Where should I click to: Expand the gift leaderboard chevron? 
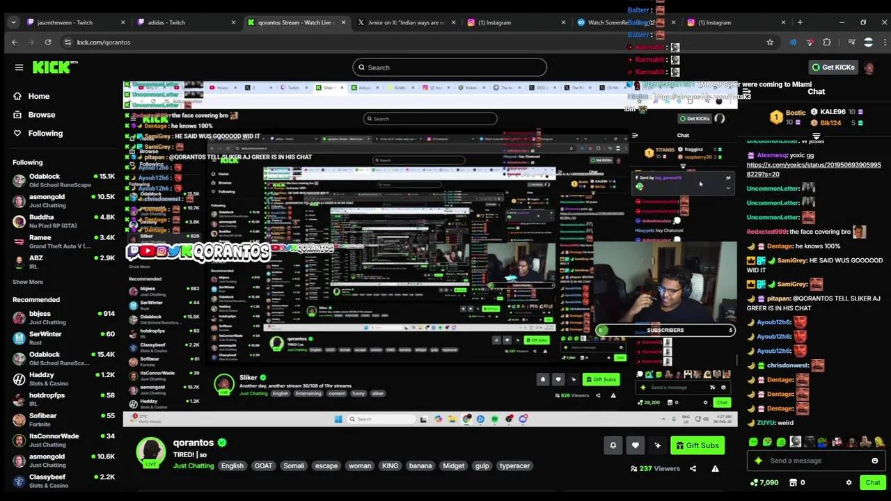pos(817,136)
